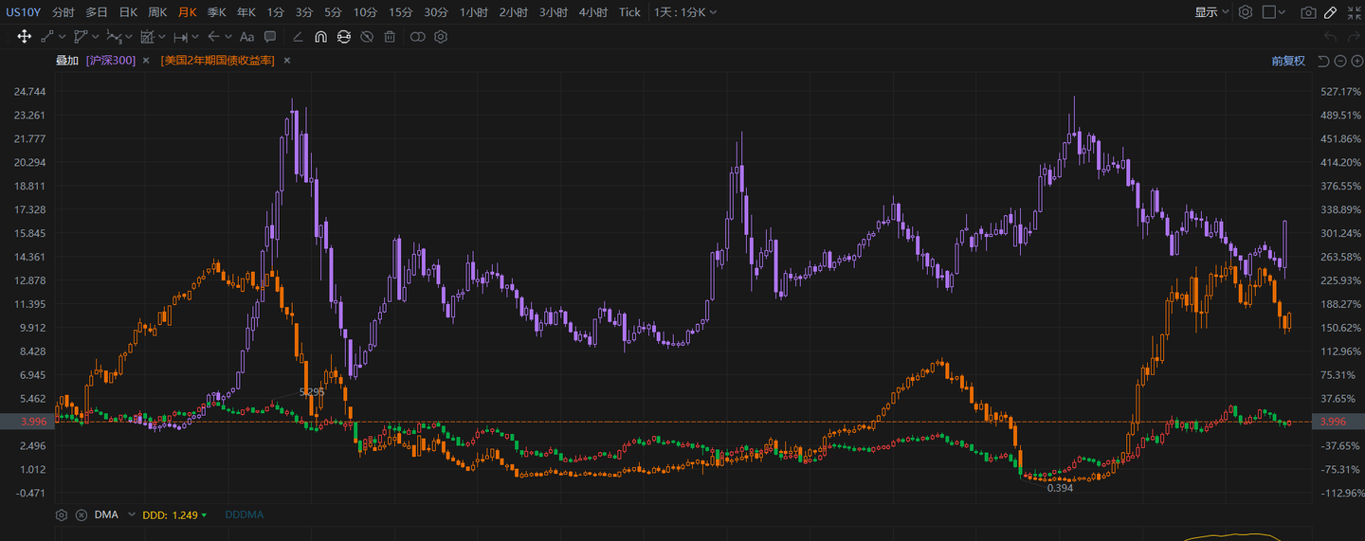Open the layout square dropdown
Viewport: 1365px width, 541px height.
point(1275,12)
